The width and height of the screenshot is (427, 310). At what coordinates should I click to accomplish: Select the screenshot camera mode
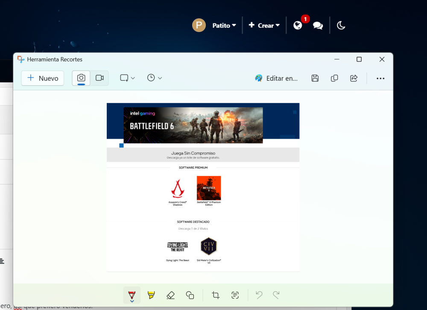[x=81, y=78]
